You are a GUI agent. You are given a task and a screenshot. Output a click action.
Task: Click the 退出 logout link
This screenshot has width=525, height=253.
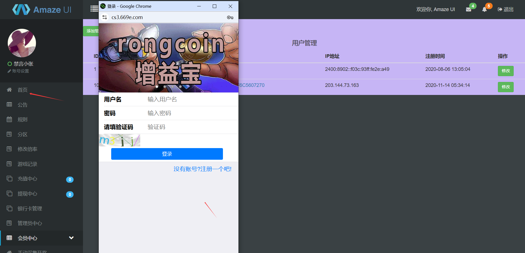tap(506, 9)
